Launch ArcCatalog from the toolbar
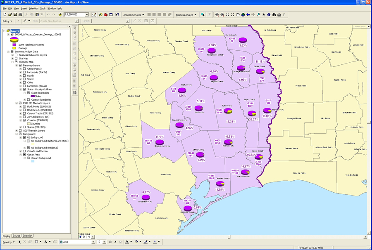 coord(100,15)
